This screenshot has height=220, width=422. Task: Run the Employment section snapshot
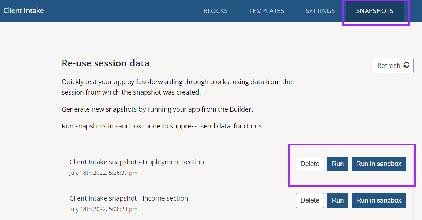337,164
